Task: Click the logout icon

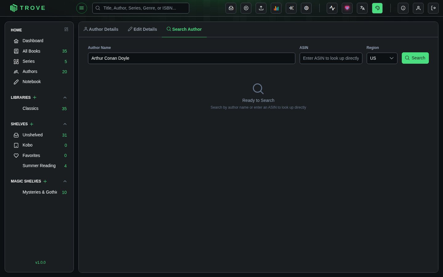Action: coord(433,8)
